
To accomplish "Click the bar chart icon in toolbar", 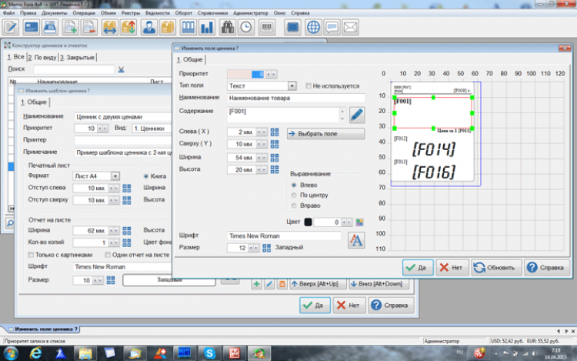I will 207,27.
